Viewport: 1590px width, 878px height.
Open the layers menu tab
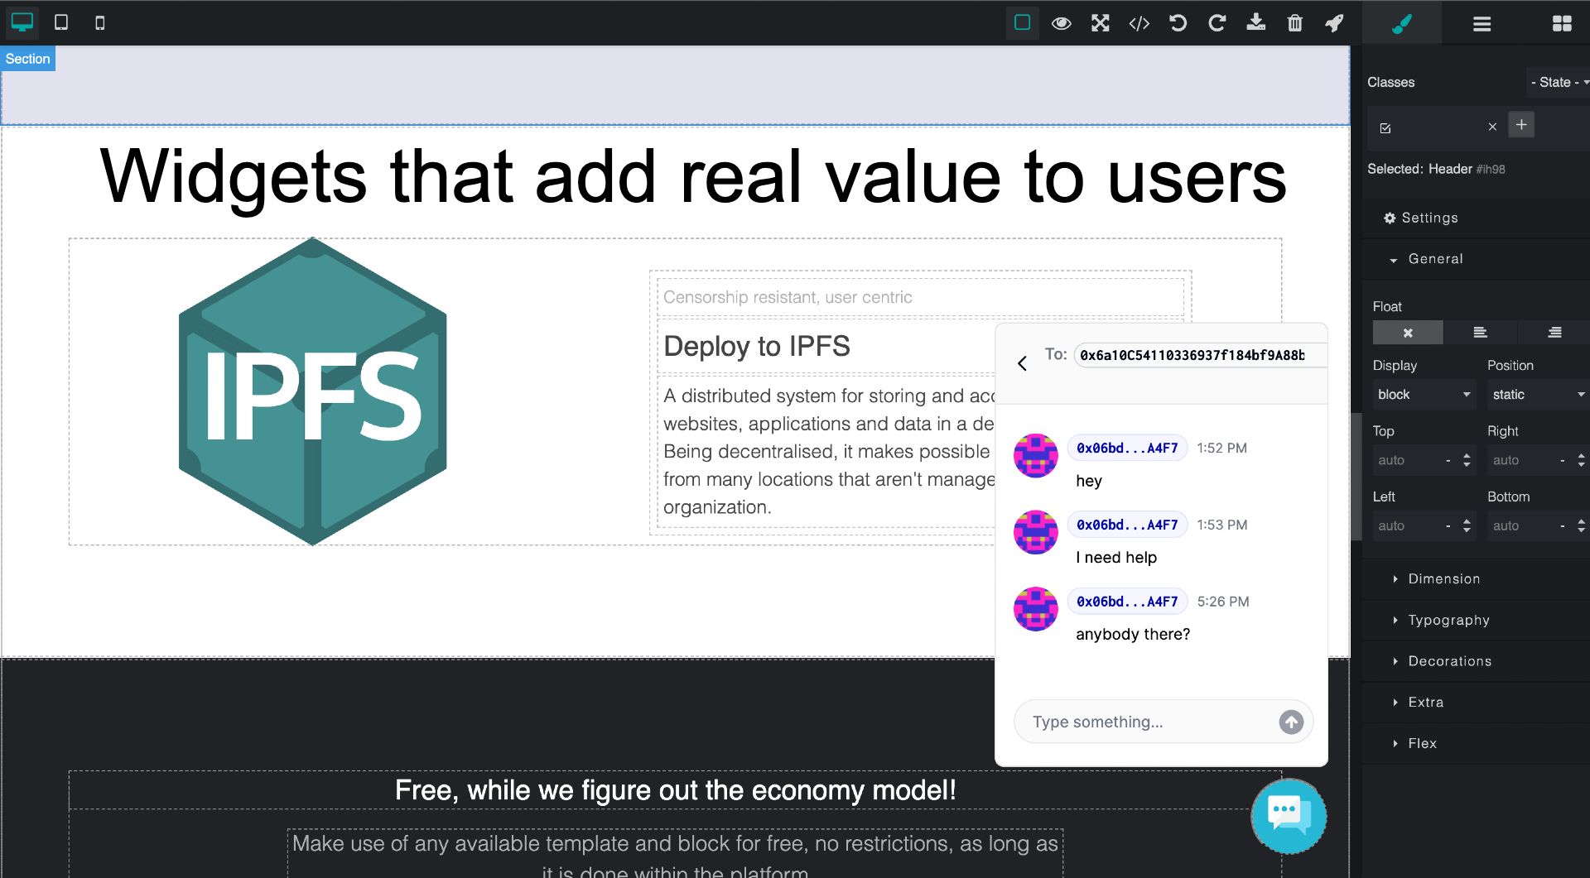click(1482, 23)
